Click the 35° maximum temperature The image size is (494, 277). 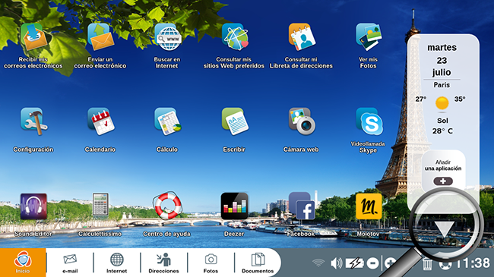[x=460, y=99]
